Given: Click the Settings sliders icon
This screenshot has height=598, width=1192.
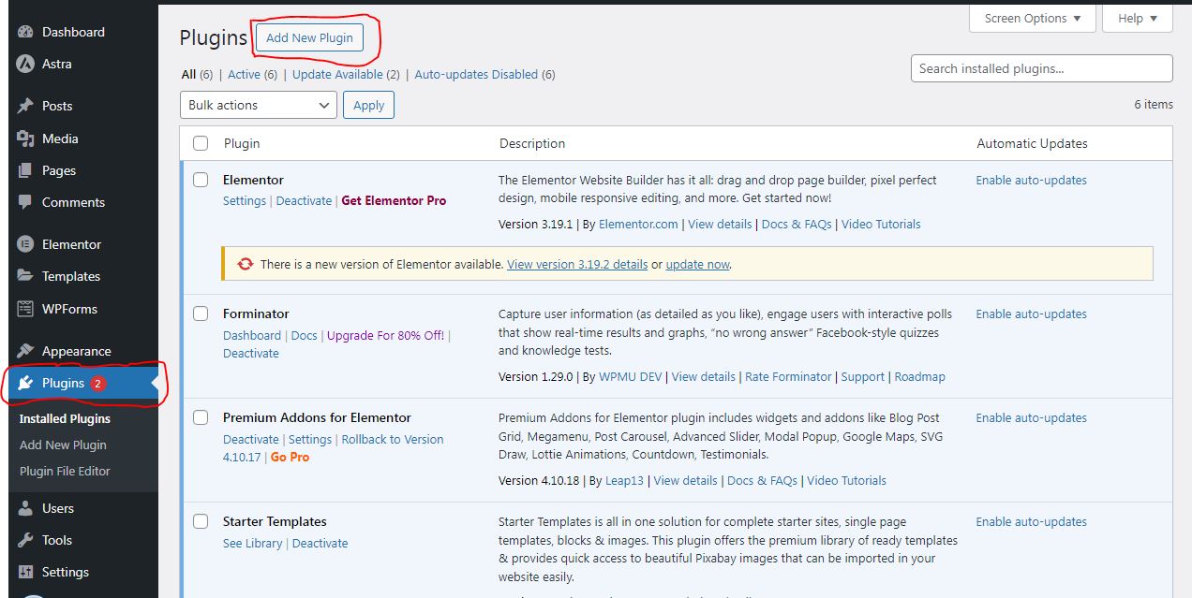Looking at the screenshot, I should pos(25,572).
